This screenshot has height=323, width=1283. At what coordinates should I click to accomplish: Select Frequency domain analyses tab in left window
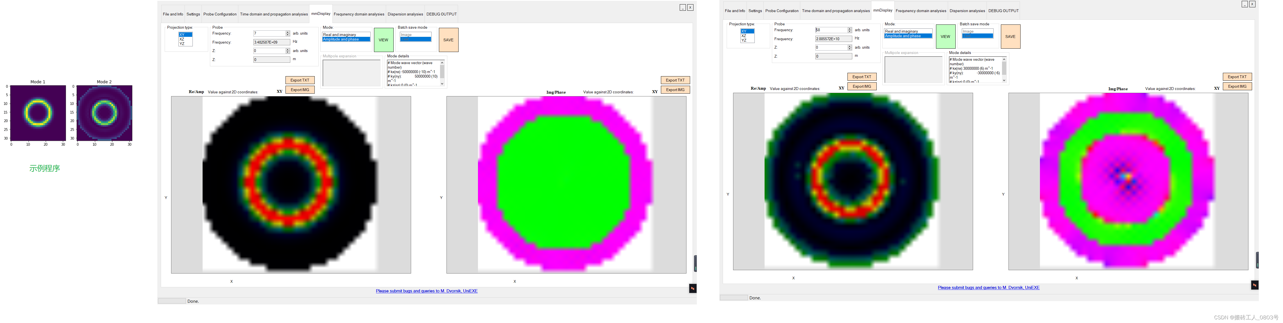coord(359,14)
